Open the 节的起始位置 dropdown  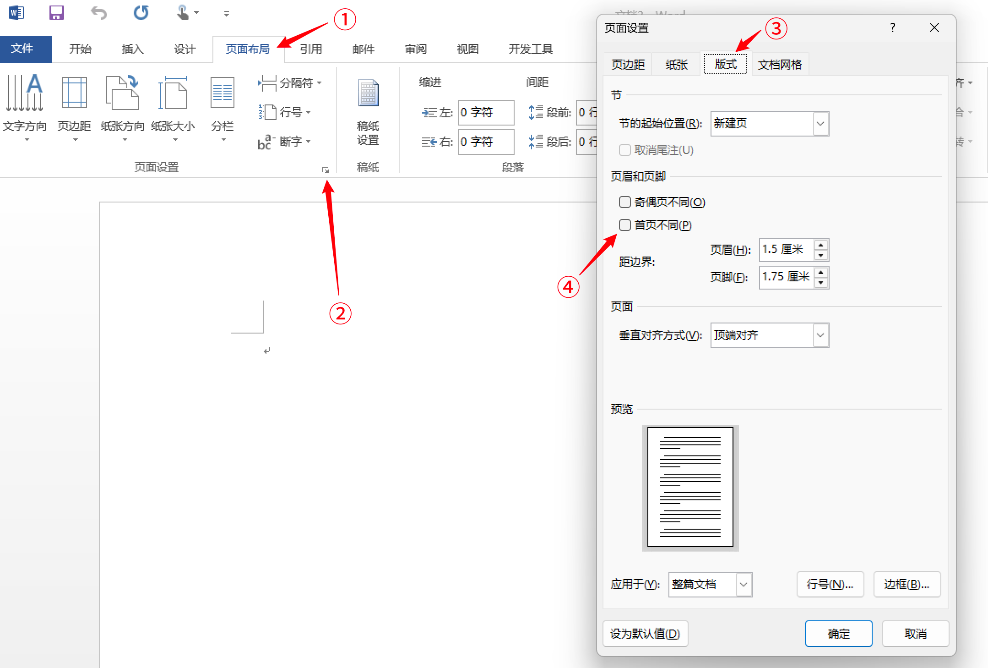tap(820, 123)
